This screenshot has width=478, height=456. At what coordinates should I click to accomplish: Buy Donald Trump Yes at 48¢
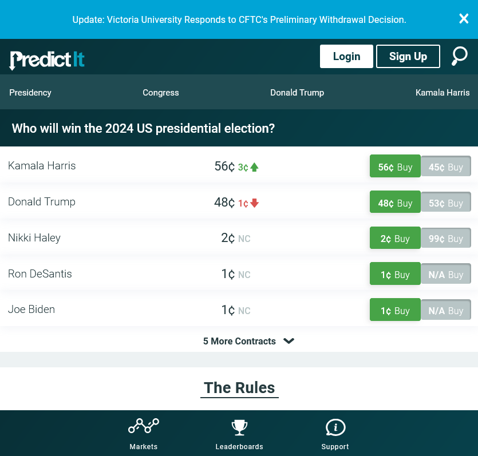(x=395, y=202)
